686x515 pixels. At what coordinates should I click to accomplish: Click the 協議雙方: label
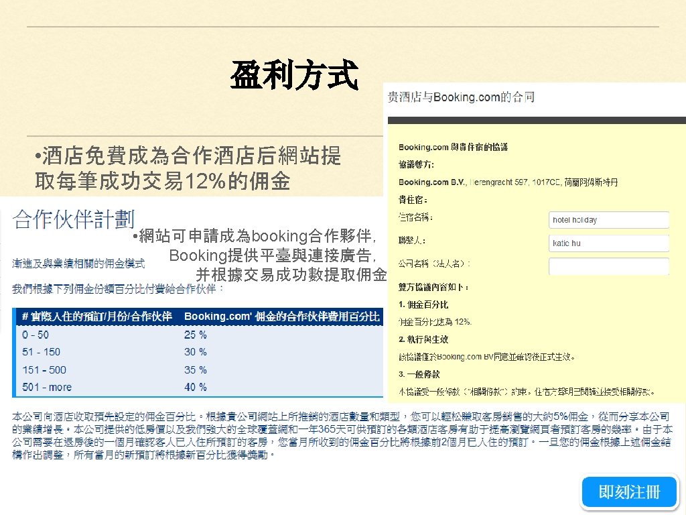pyautogui.click(x=416, y=165)
